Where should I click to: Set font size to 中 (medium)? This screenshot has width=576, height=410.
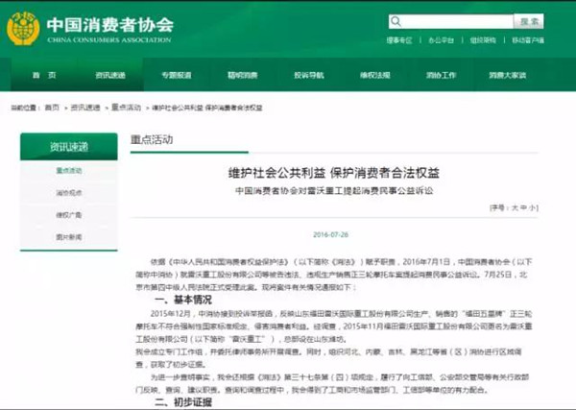[523, 208]
